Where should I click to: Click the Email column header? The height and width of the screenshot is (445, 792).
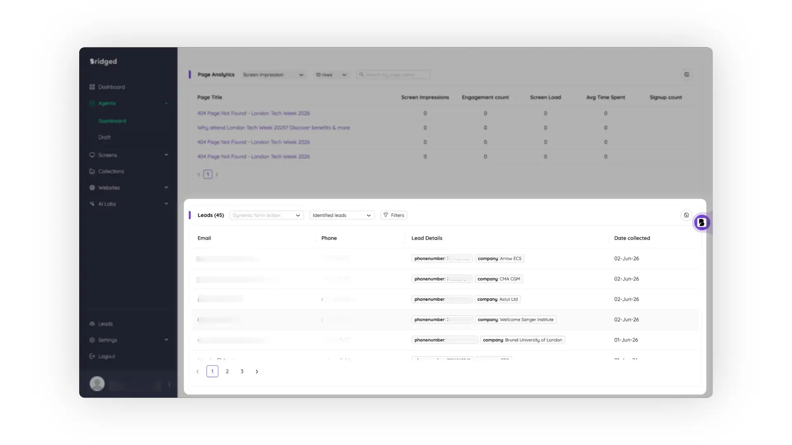204,238
